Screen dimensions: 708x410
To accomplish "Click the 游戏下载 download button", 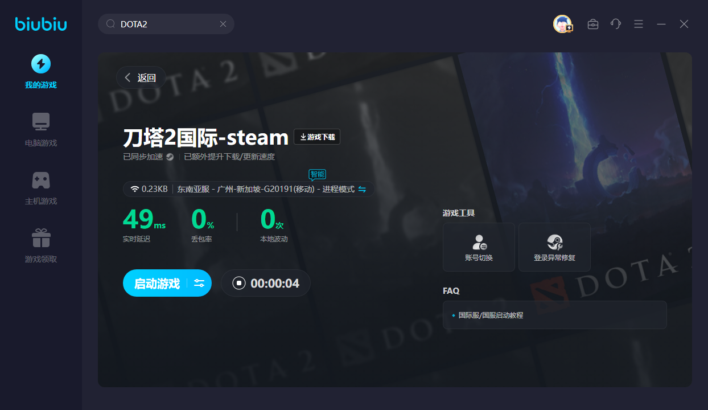I will [x=317, y=137].
